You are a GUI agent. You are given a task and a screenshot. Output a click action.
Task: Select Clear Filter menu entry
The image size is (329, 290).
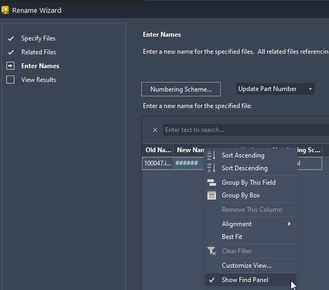coord(251,251)
